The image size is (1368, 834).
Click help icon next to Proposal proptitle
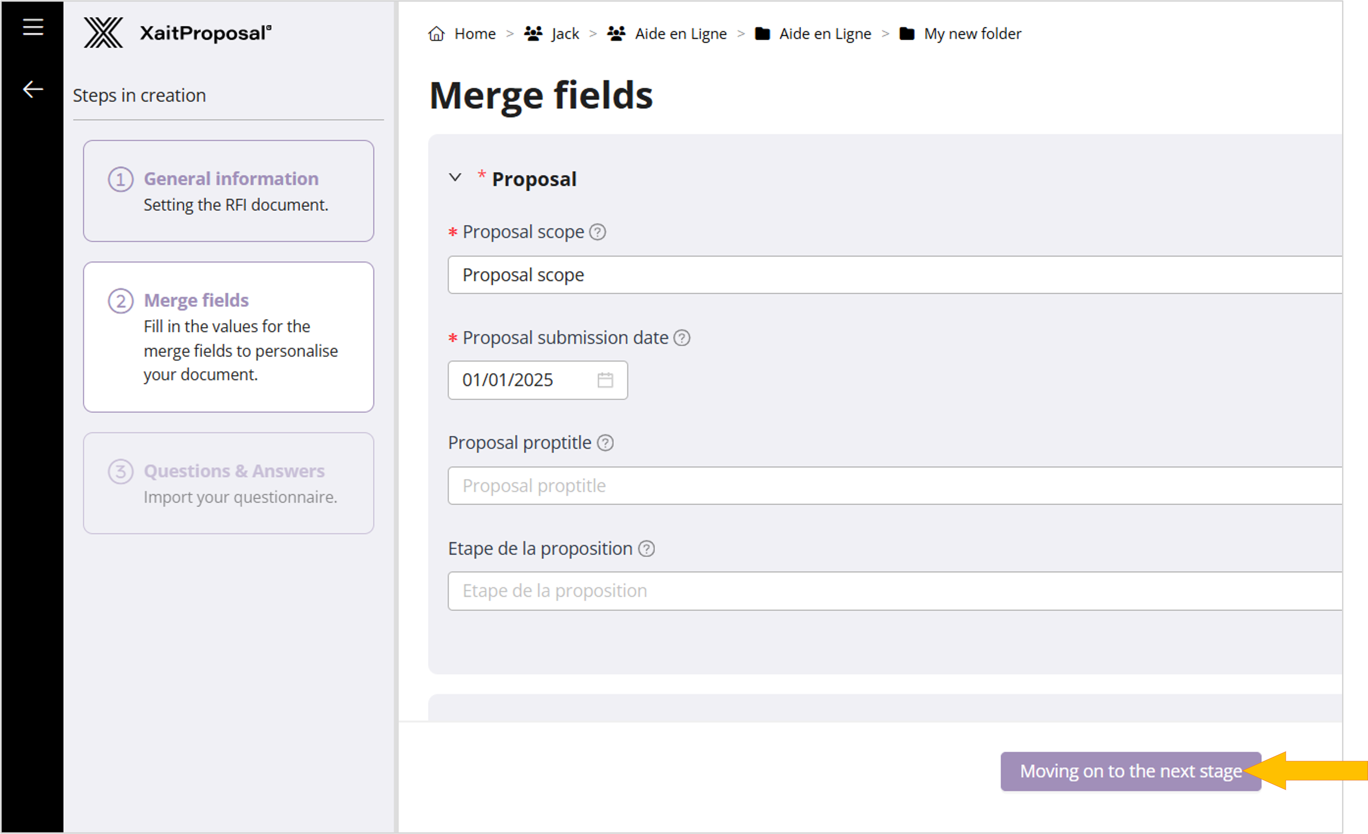pos(605,443)
